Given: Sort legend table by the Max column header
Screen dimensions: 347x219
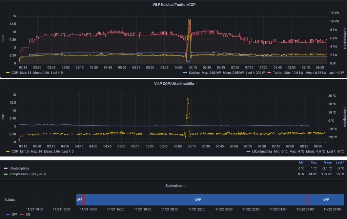Looking at the screenshot, I should pyautogui.click(x=313, y=163).
